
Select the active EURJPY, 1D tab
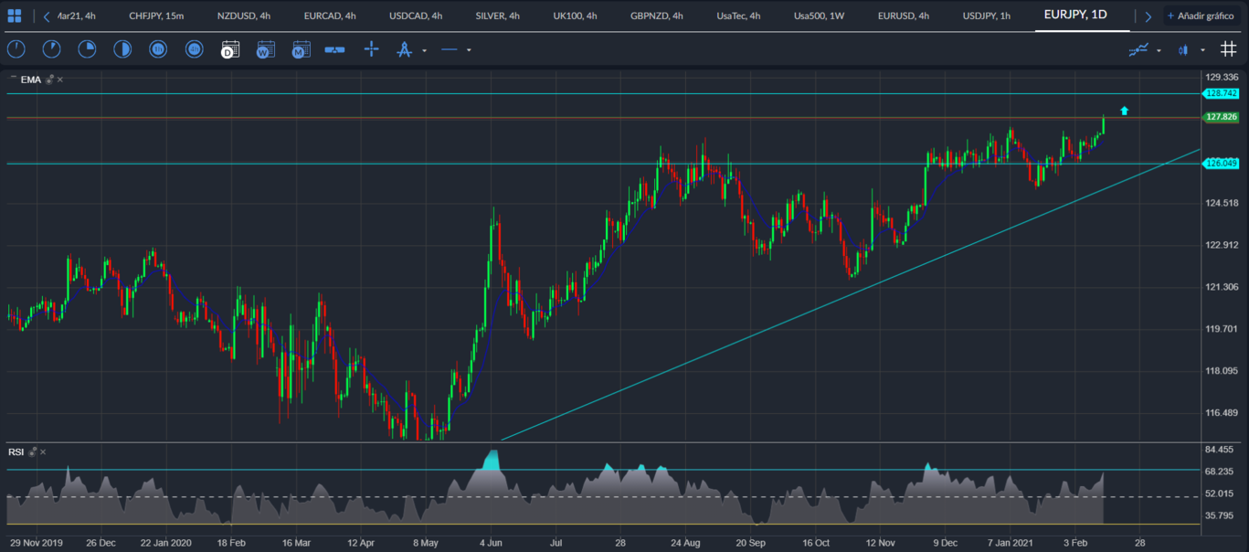[x=1075, y=15]
